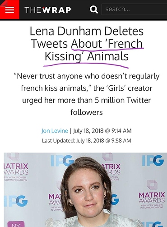Open author Jon Levine's page

coord(55,131)
